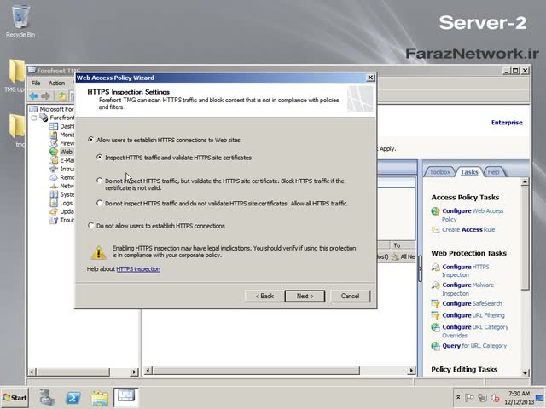The image size is (546, 409).
Task: Select the Troubleshooting node icon in tree
Action: tap(54, 220)
